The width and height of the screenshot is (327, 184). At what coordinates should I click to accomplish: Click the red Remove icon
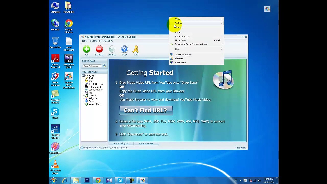pos(99,49)
